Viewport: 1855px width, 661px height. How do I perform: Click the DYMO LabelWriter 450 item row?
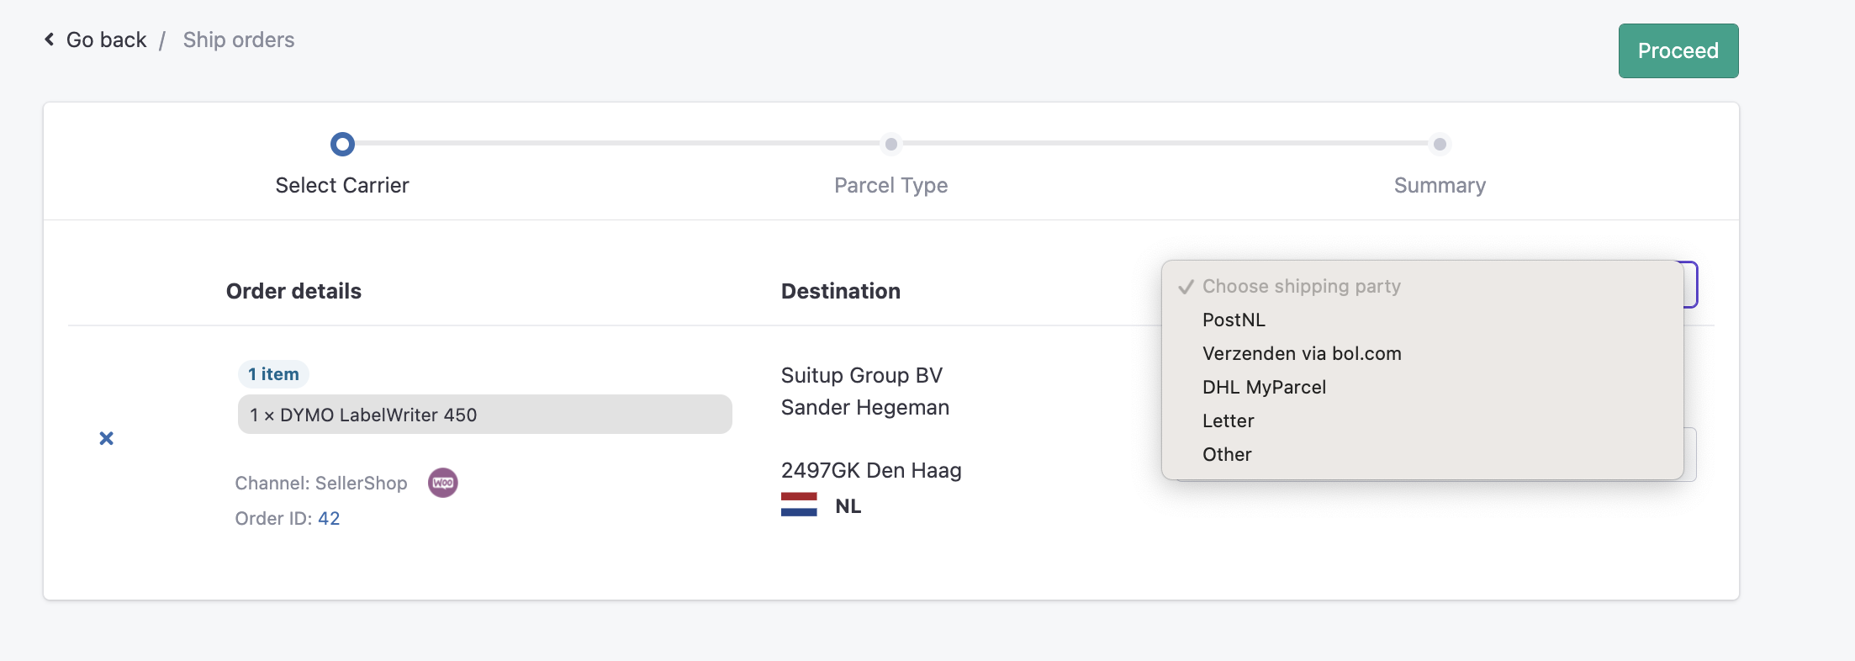click(x=485, y=415)
